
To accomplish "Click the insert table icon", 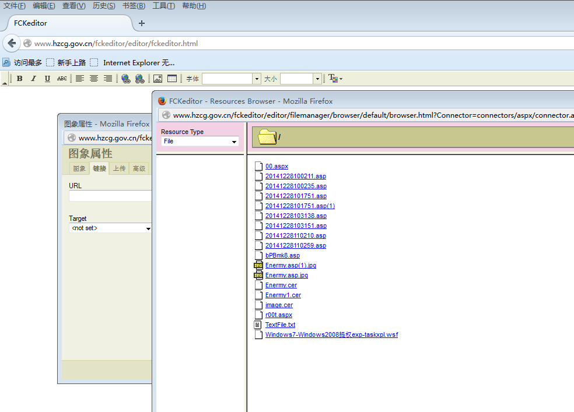I will tap(171, 79).
